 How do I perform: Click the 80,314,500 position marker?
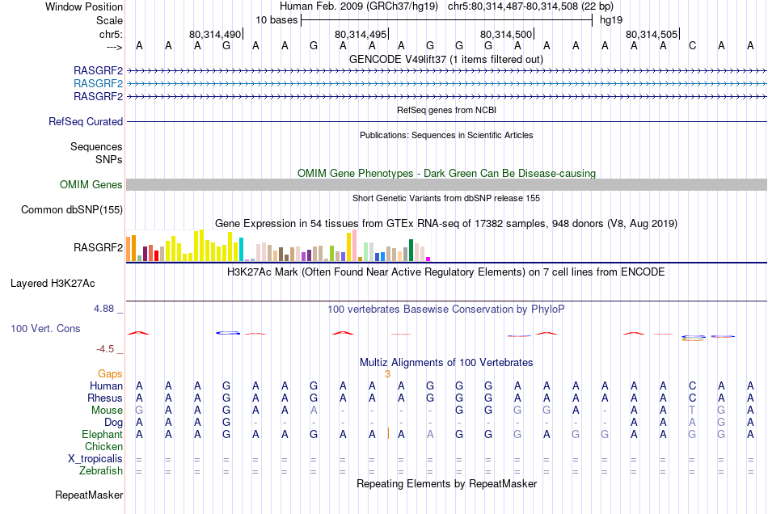tap(506, 34)
